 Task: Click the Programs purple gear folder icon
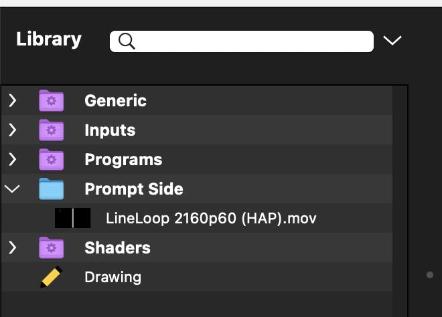(52, 160)
